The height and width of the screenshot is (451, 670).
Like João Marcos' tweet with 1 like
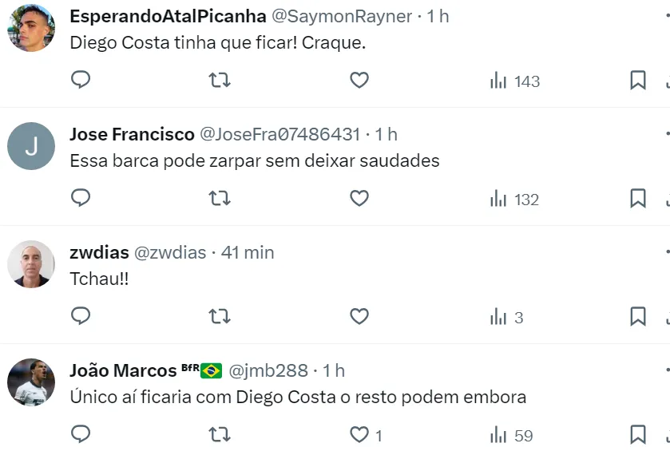tap(360, 435)
